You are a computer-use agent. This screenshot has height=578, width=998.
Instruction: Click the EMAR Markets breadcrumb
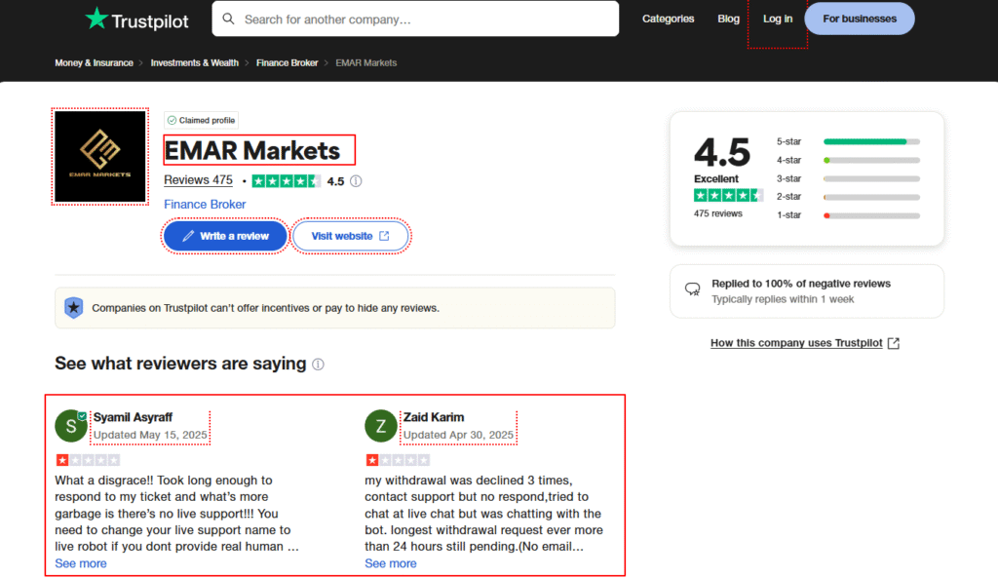pyautogui.click(x=366, y=63)
